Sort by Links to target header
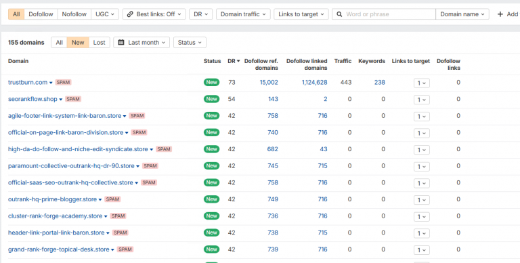The image size is (520, 263). pos(411,61)
